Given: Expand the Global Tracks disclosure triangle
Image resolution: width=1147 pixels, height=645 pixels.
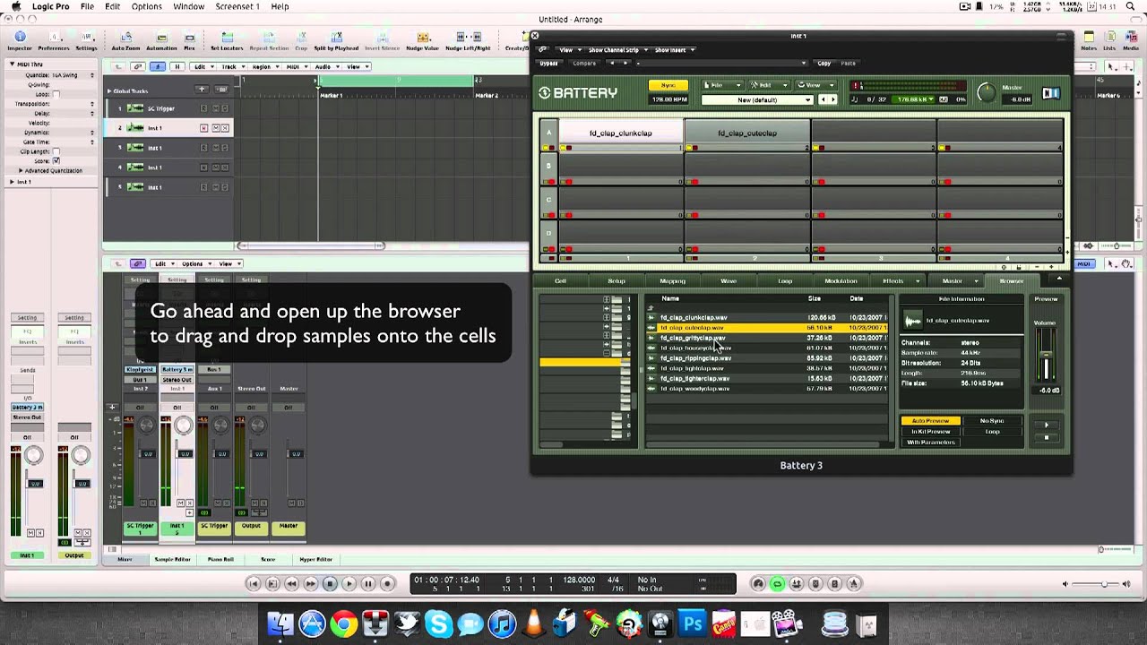Looking at the screenshot, I should click(108, 90).
